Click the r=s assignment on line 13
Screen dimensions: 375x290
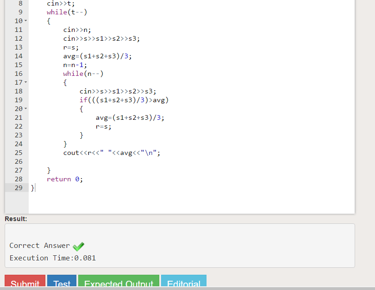click(69, 47)
